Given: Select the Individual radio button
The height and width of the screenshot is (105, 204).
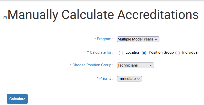Looking at the screenshot, I should point(178,53).
